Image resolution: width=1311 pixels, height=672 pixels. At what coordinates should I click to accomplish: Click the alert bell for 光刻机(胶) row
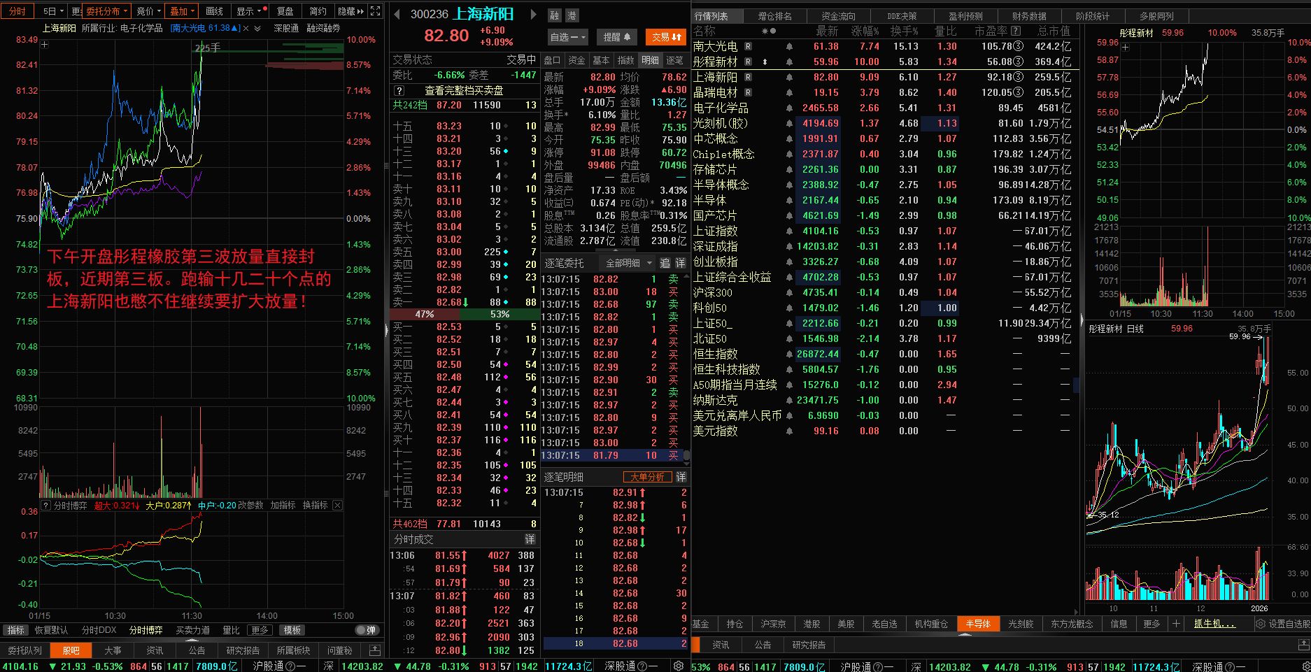click(x=789, y=124)
